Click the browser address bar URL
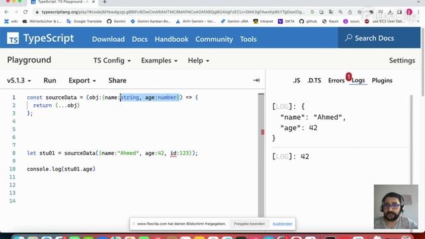The height and width of the screenshot is (239, 425). (x=173, y=12)
